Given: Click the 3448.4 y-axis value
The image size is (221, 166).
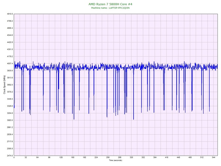Looking at the screenshot, I should tap(10, 99).
